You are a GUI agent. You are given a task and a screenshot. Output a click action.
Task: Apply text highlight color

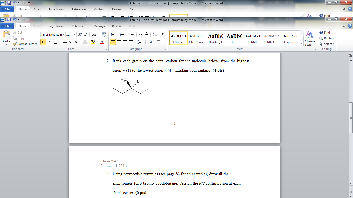pyautogui.click(x=93, y=42)
